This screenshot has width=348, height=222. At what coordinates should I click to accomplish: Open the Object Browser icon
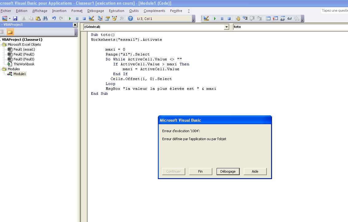(114, 19)
